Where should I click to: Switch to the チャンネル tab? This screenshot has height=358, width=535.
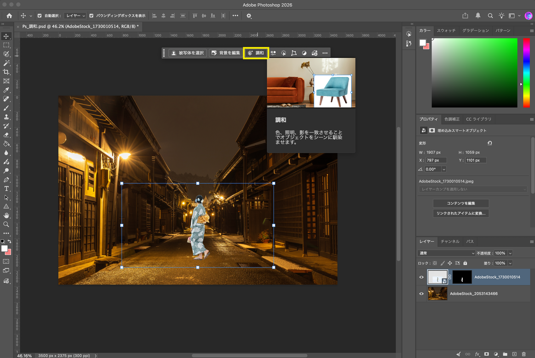pyautogui.click(x=450, y=242)
